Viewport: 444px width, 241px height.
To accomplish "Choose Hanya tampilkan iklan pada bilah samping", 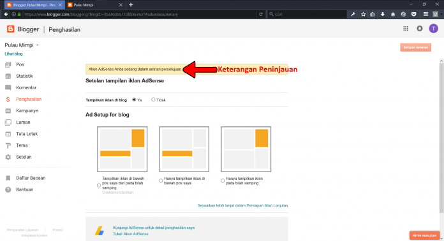I will tap(223, 181).
